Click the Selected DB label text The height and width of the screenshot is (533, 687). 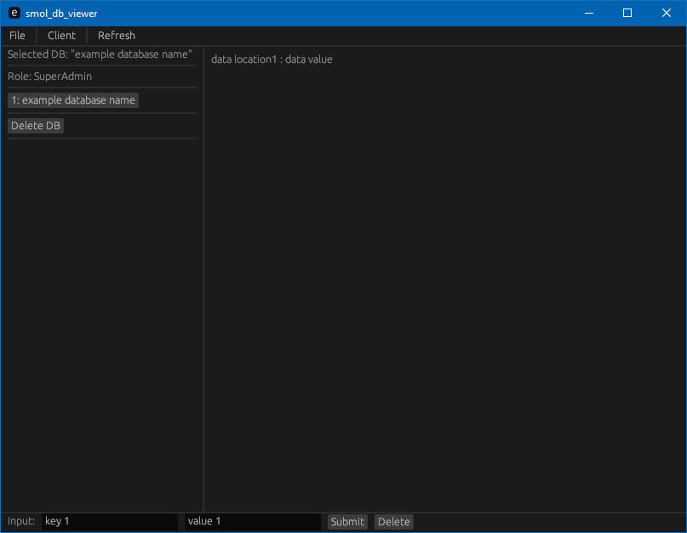(100, 54)
